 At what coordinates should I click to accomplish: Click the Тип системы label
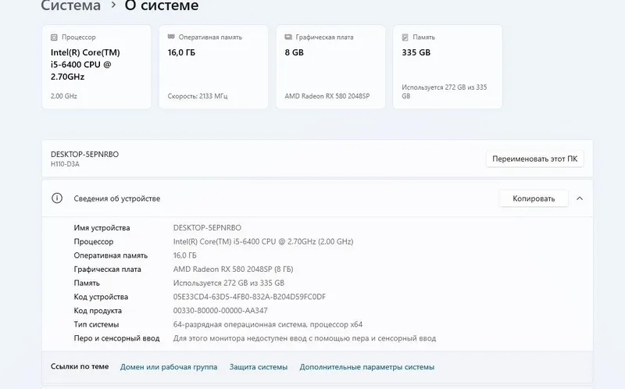tap(96, 324)
